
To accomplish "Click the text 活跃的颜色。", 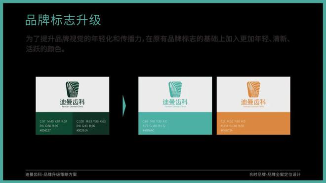I will tap(46, 49).
